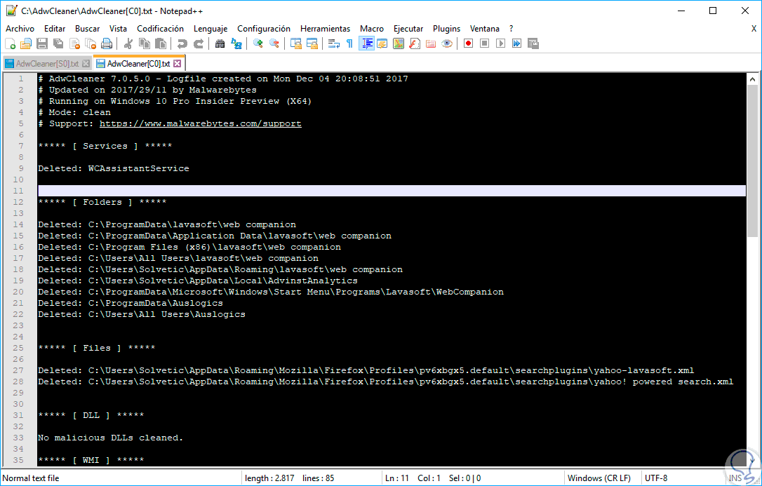Screen dimensions: 762x486
Task: Open the Ejecutar menu
Action: click(408, 29)
